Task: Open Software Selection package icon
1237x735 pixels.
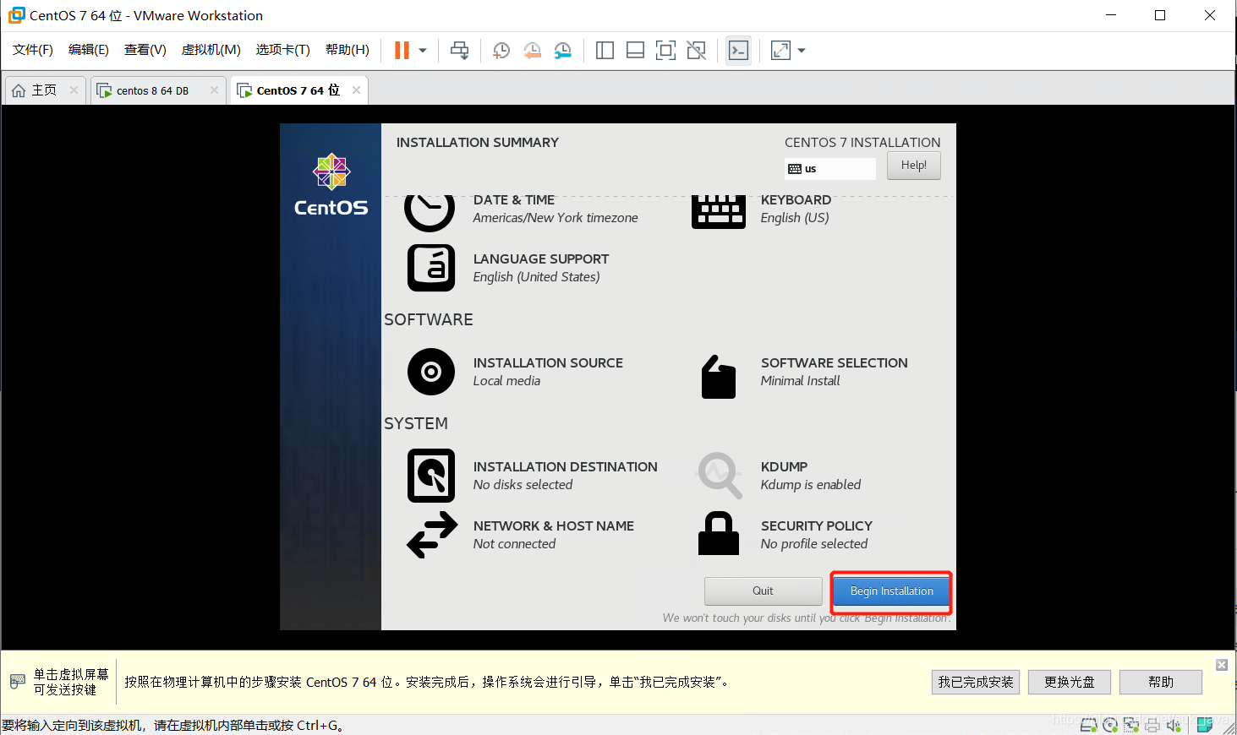Action: [719, 377]
